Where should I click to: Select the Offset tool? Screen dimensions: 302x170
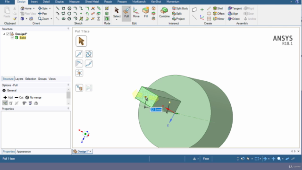coord(218,14)
